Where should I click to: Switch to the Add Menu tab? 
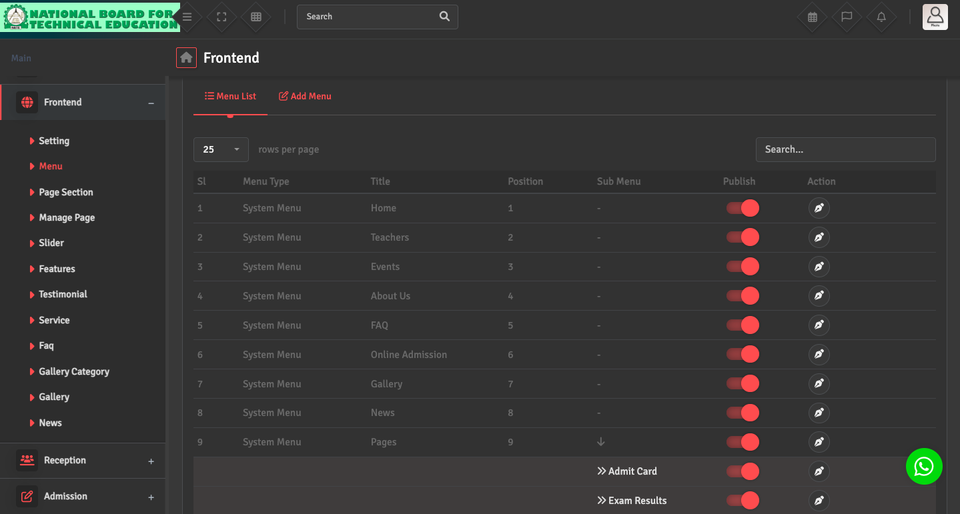click(x=305, y=97)
